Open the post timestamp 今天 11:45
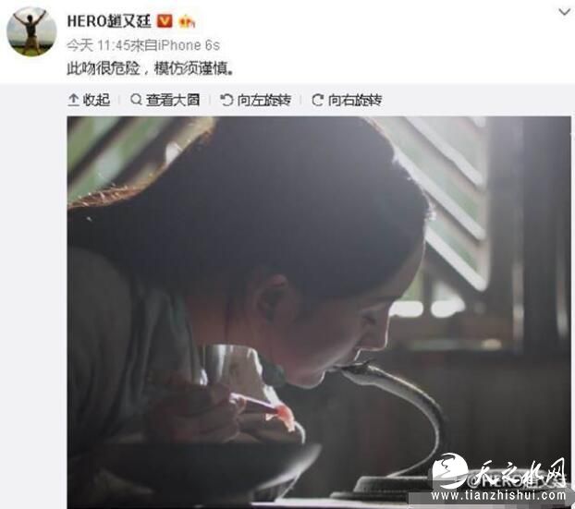Image resolution: width=575 pixels, height=509 pixels. tap(98, 45)
